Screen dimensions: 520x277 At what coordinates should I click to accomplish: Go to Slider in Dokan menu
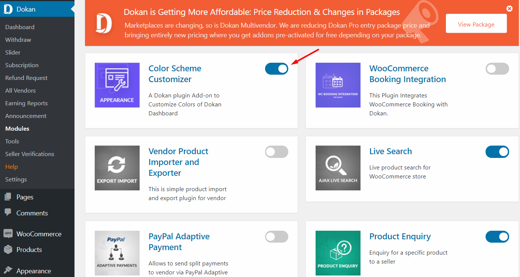[x=13, y=52]
